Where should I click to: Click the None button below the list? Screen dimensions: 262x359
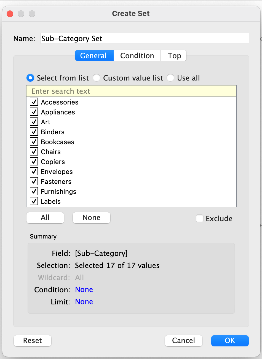[x=91, y=218]
